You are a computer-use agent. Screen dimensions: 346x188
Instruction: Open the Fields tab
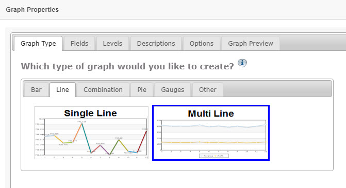[79, 44]
